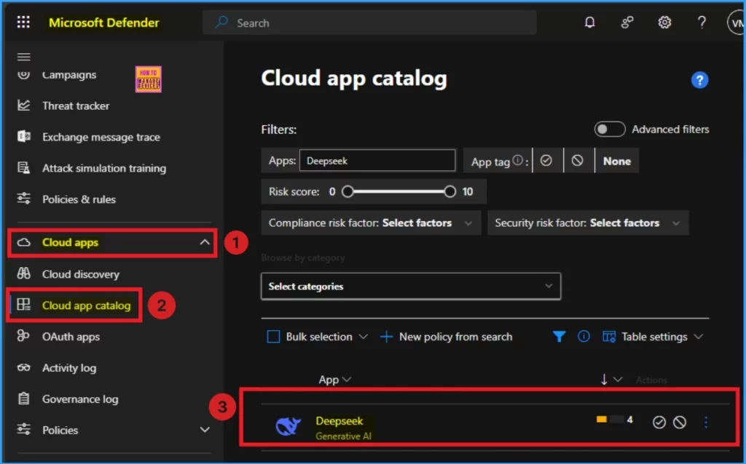The image size is (746, 464).
Task: Click the Governance log clipboard icon
Action: (24, 399)
